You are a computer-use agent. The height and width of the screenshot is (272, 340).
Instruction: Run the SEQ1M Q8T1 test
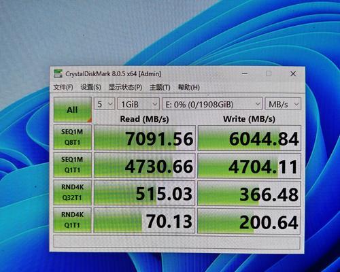73,137
